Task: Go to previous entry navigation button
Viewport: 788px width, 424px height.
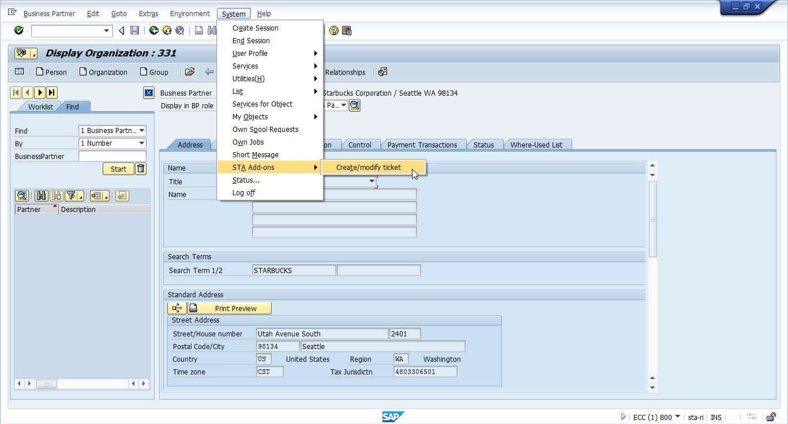Action: (x=28, y=93)
